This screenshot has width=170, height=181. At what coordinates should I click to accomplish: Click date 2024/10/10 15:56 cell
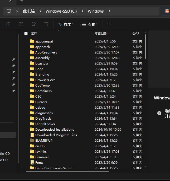coord(108,130)
